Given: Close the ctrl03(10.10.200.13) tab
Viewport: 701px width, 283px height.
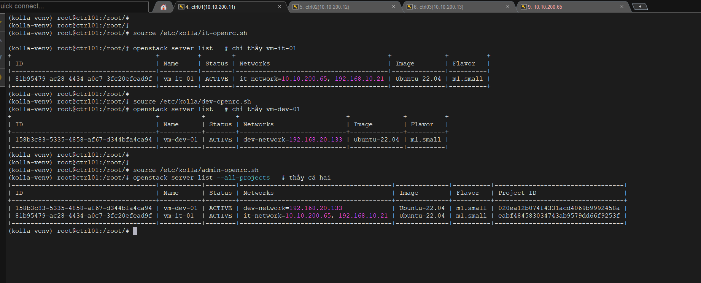Looking at the screenshot, I should click(508, 6).
